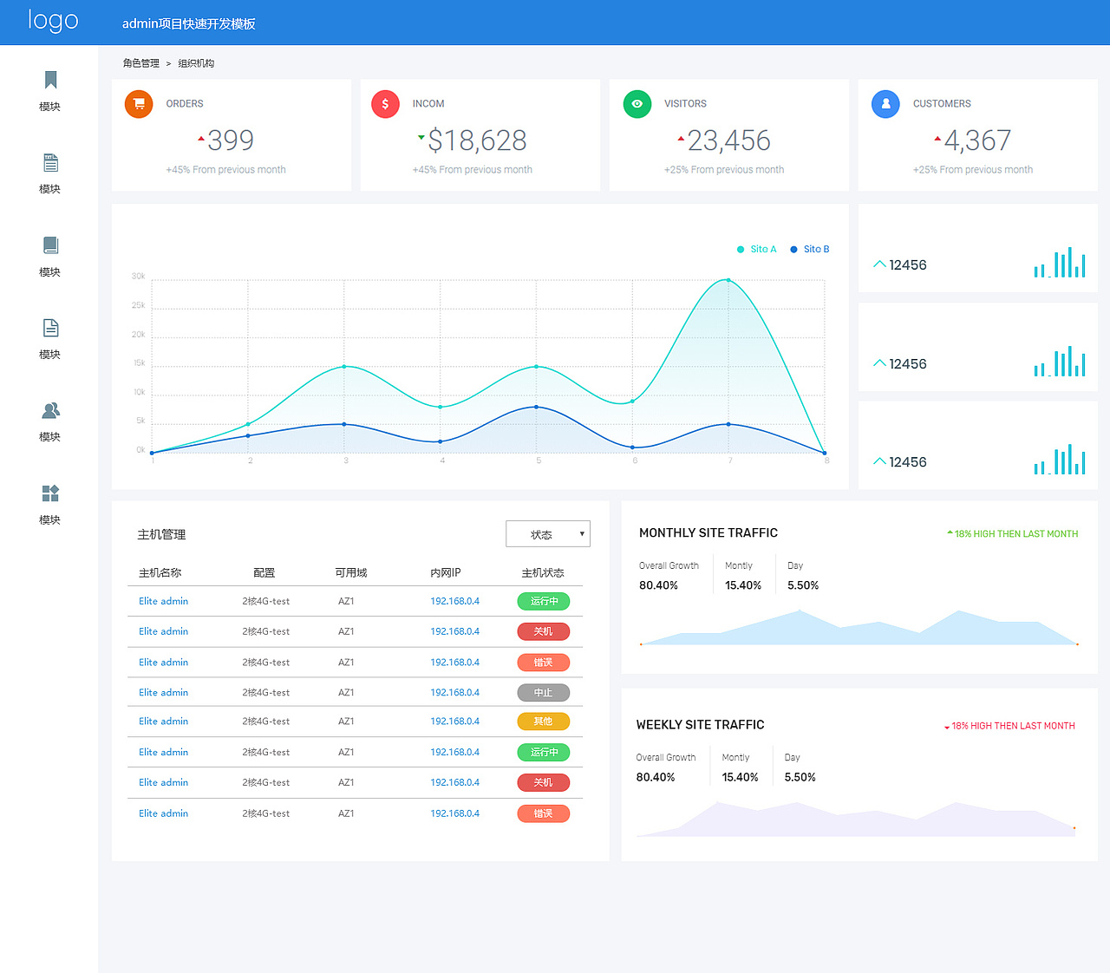Click the third 12456 mini bar chart
Image resolution: width=1110 pixels, height=973 pixels.
pos(1060,459)
